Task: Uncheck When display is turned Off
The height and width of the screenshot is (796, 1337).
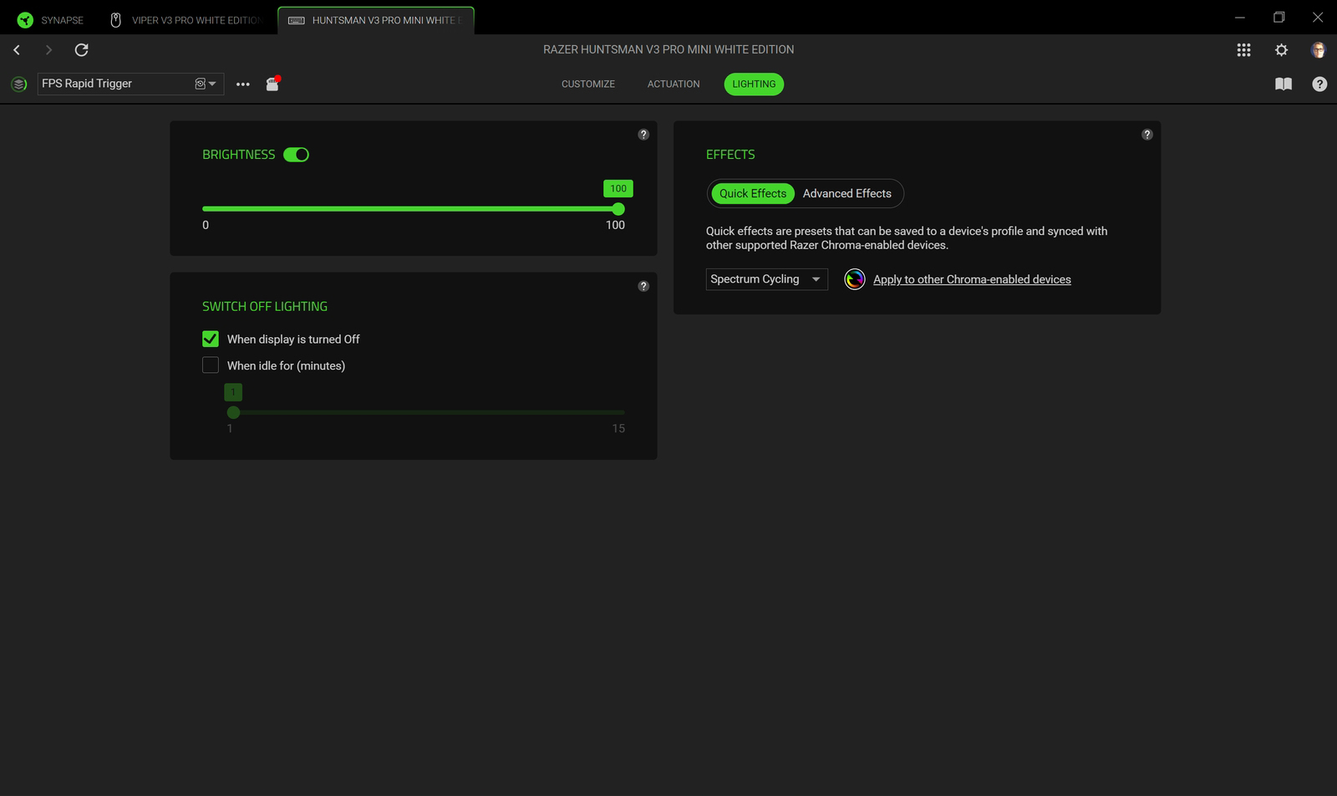Action: coord(211,339)
